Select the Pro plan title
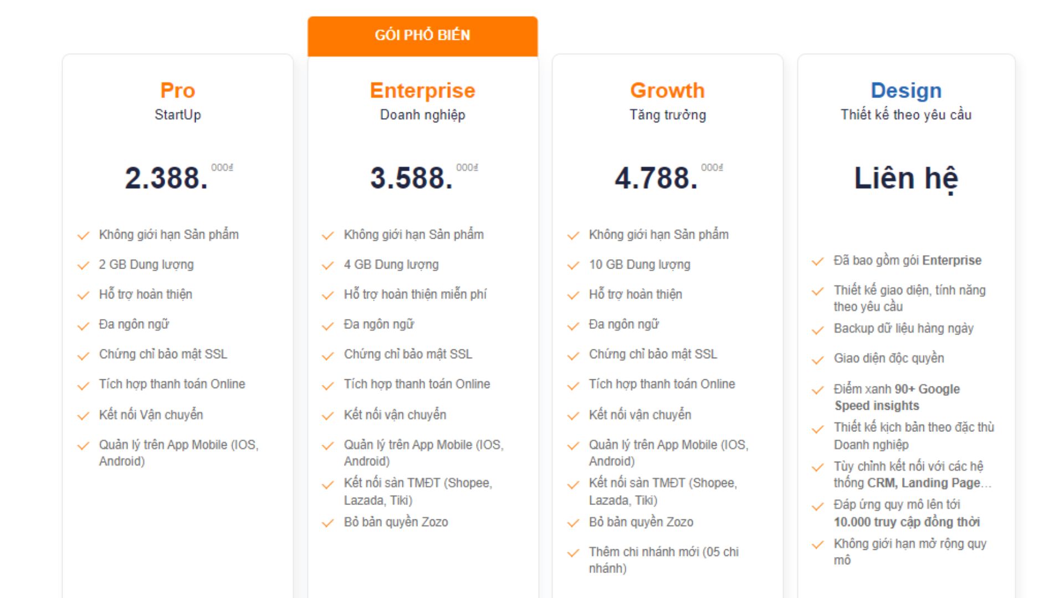This screenshot has height=598, width=1064. coord(178,90)
